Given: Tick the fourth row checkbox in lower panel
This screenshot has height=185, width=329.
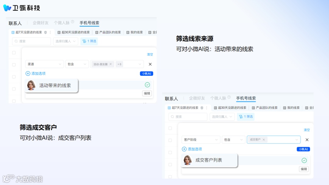Looking at the screenshot, I should [170, 165].
